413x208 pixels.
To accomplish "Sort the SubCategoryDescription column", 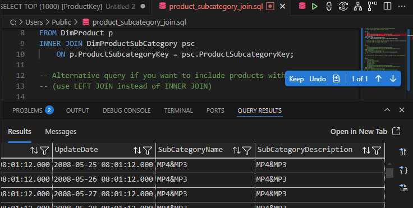I will click(x=366, y=150).
